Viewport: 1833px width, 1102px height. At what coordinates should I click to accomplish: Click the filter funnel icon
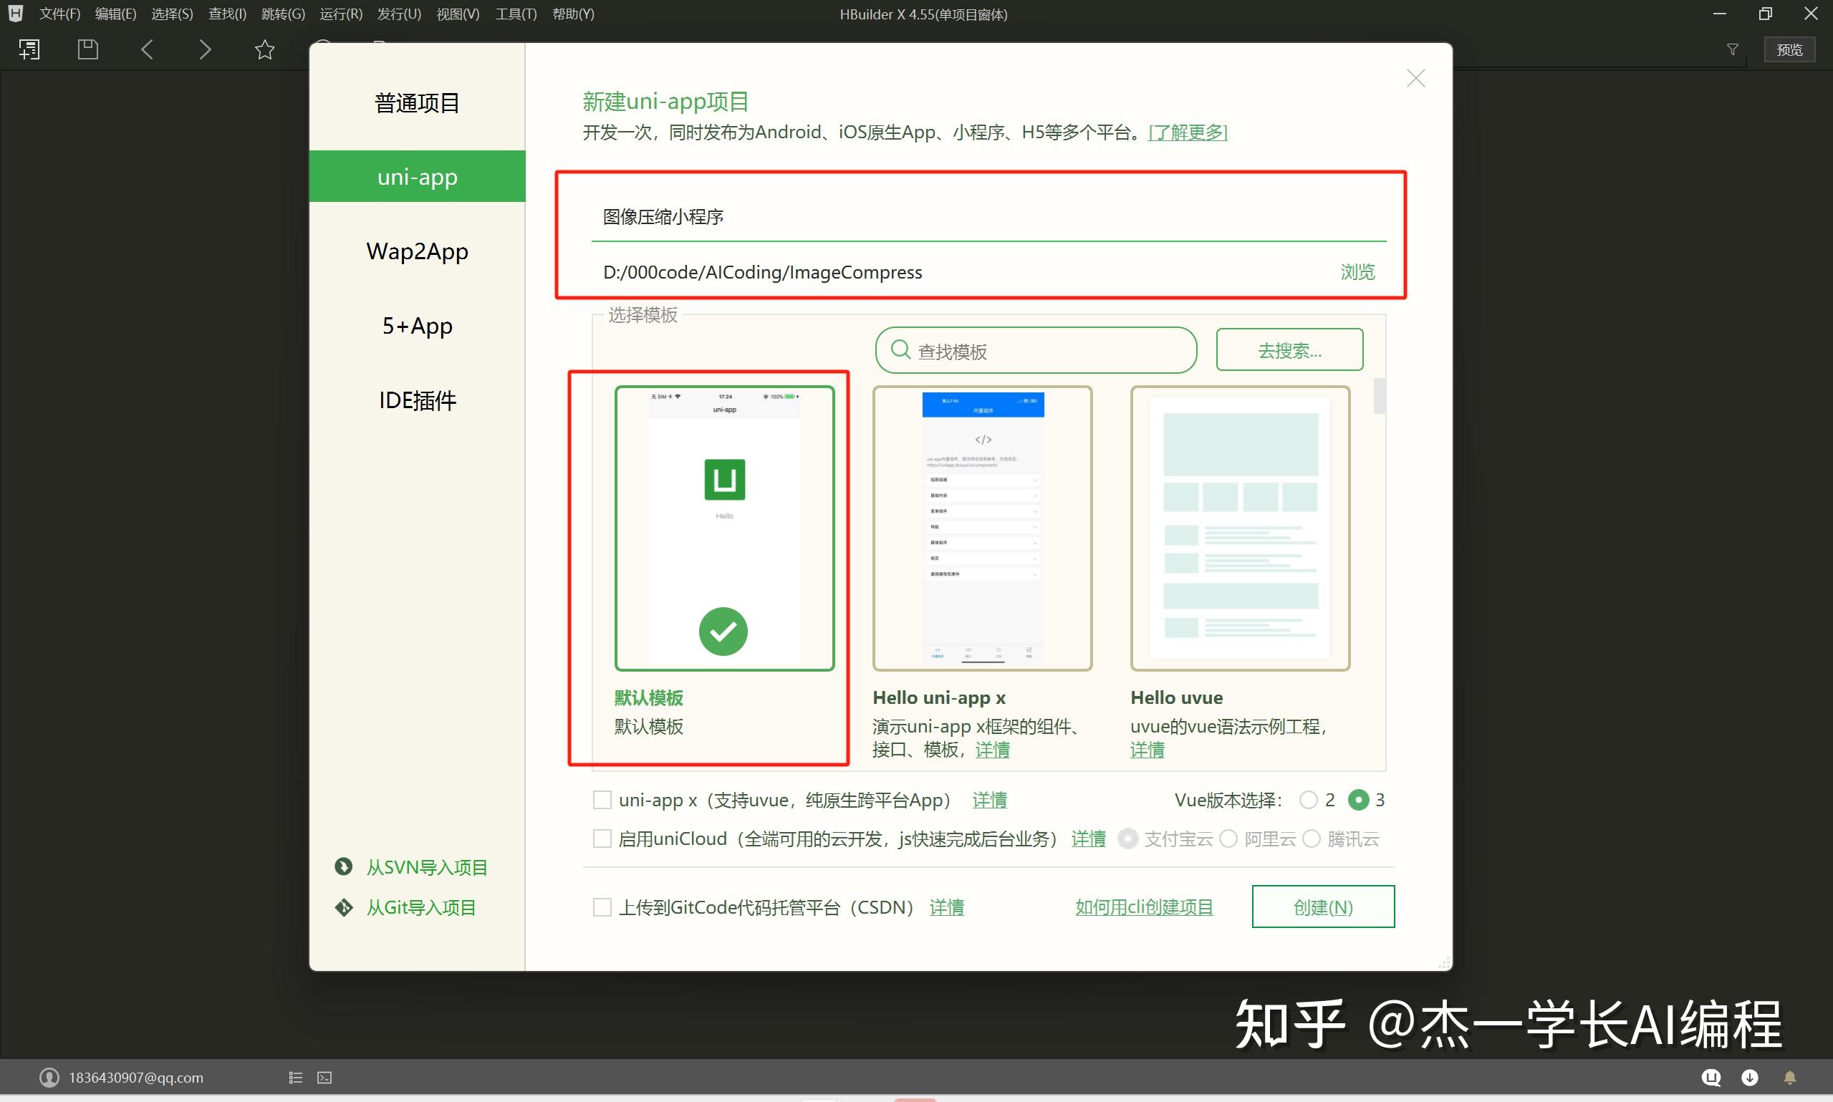[x=1732, y=49]
